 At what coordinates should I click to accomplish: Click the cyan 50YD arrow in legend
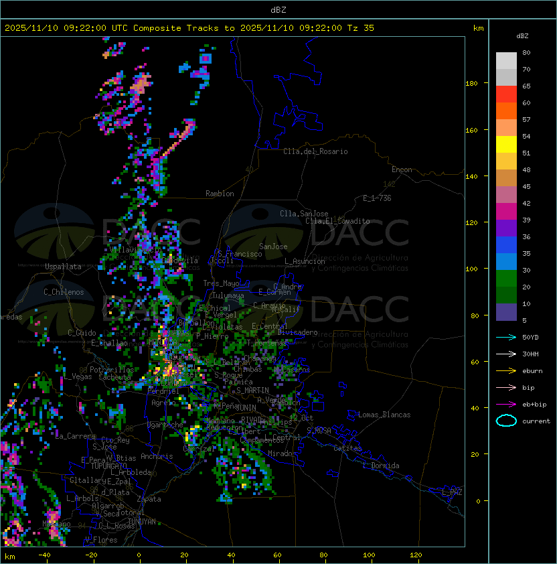click(x=506, y=337)
